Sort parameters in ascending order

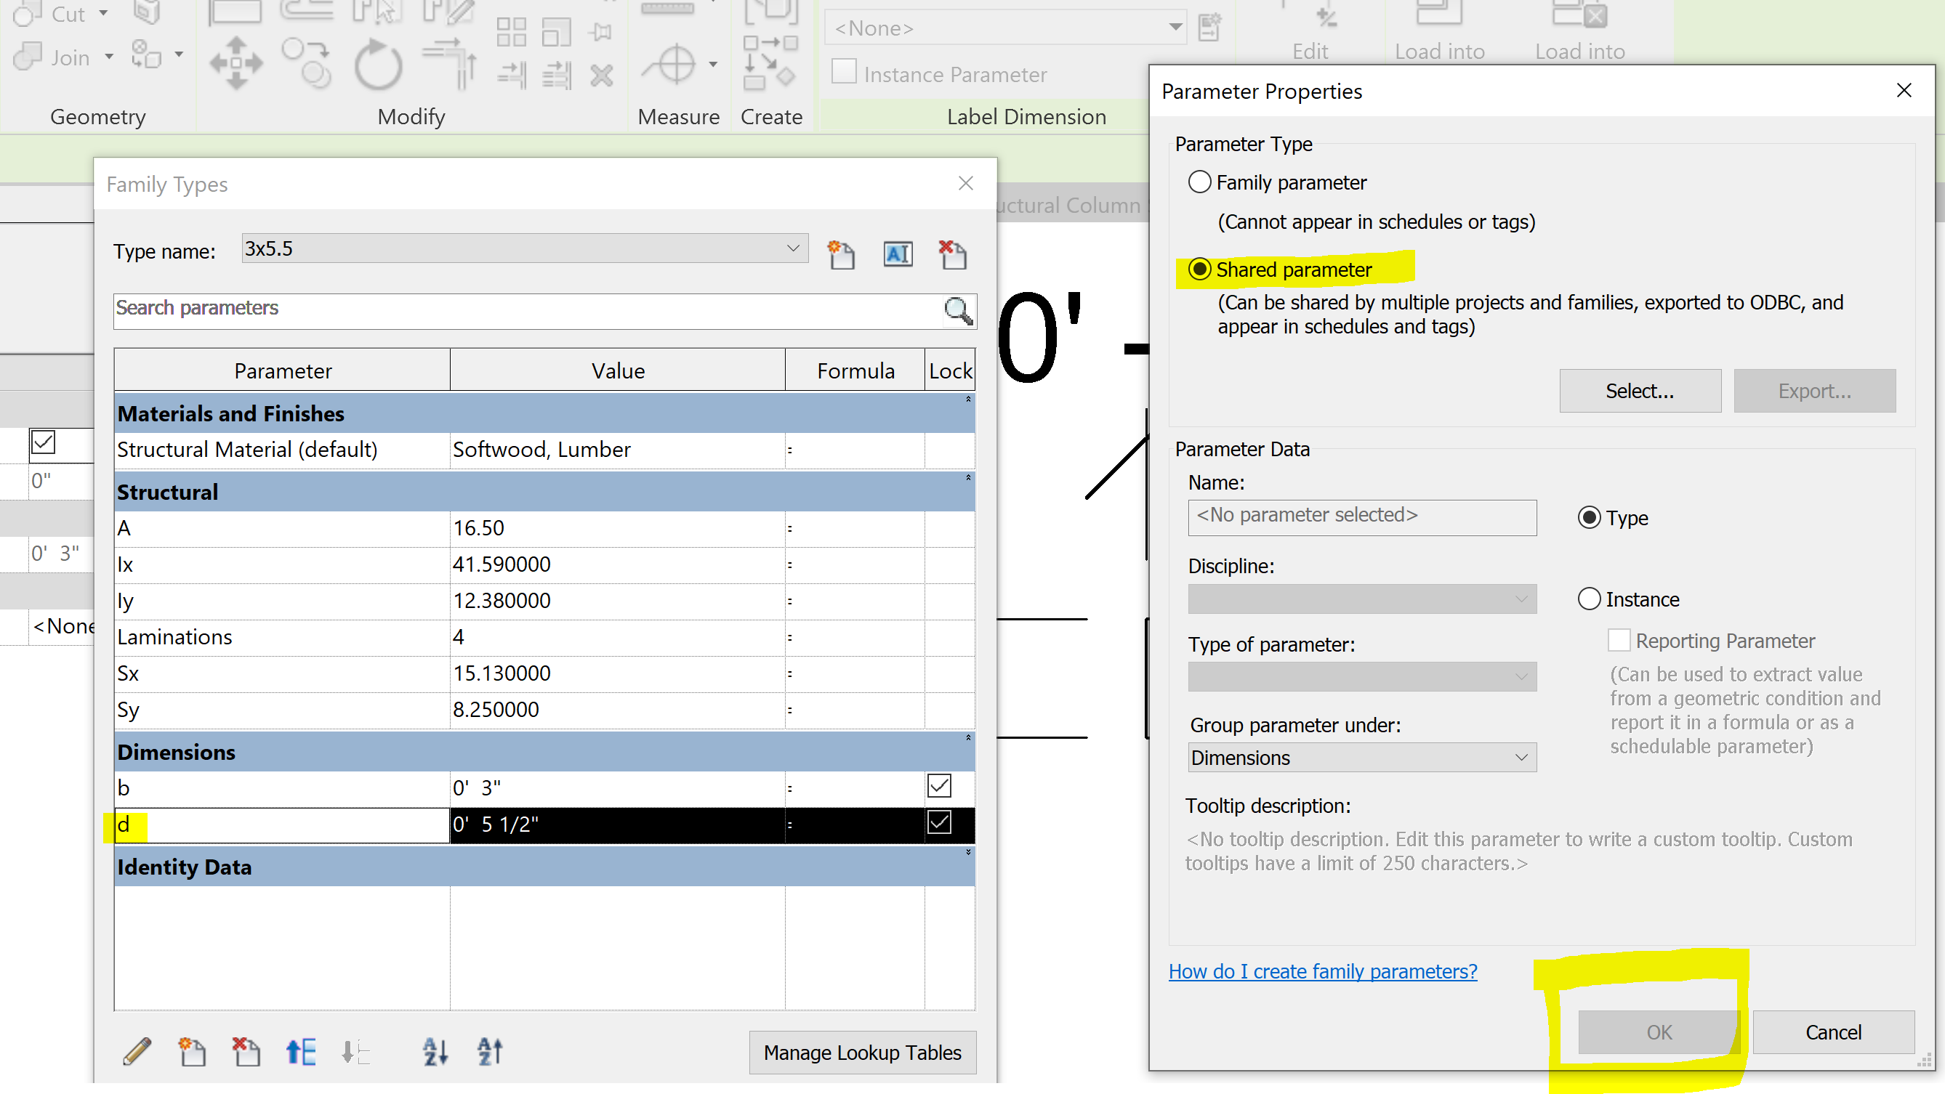435,1051
